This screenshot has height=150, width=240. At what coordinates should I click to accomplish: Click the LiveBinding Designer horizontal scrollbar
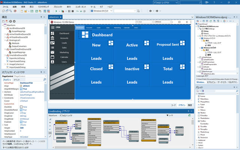(x=121, y=147)
